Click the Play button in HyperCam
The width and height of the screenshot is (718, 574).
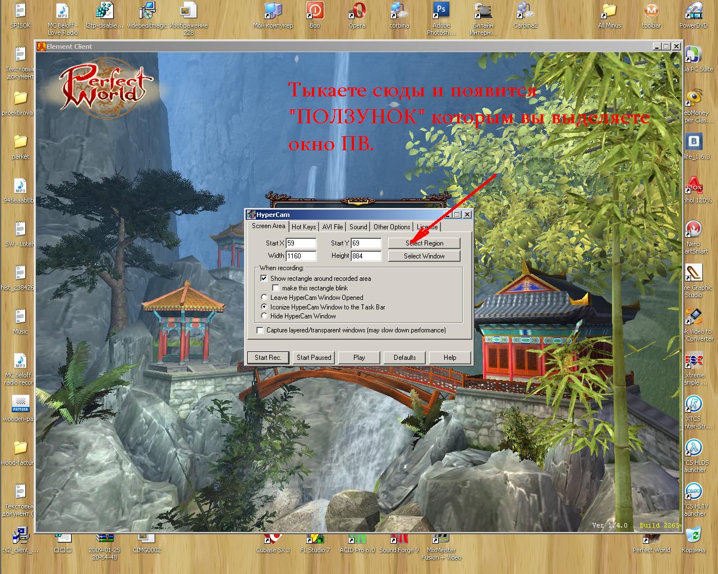coord(359,358)
